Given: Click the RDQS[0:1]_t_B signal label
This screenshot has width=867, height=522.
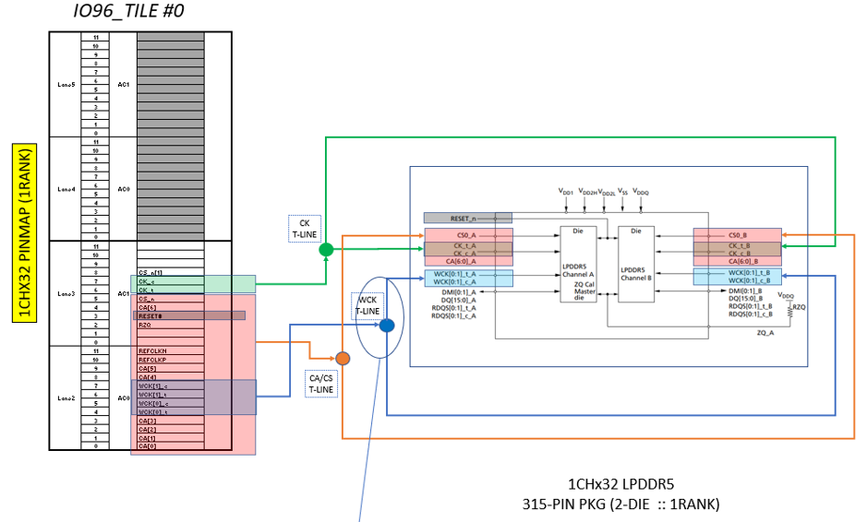Looking at the screenshot, I should [x=751, y=306].
